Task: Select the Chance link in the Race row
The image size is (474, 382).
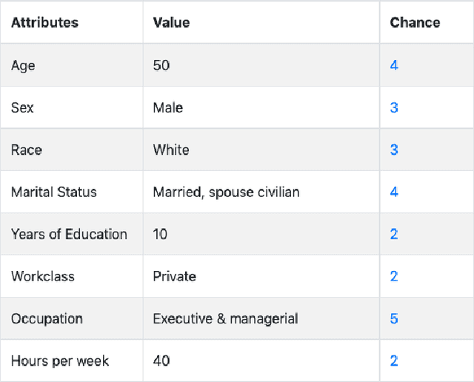Action: (394, 150)
